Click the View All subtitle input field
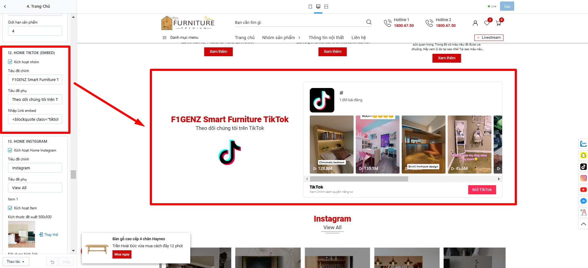Image resolution: width=588 pixels, height=268 pixels. pyautogui.click(x=35, y=188)
